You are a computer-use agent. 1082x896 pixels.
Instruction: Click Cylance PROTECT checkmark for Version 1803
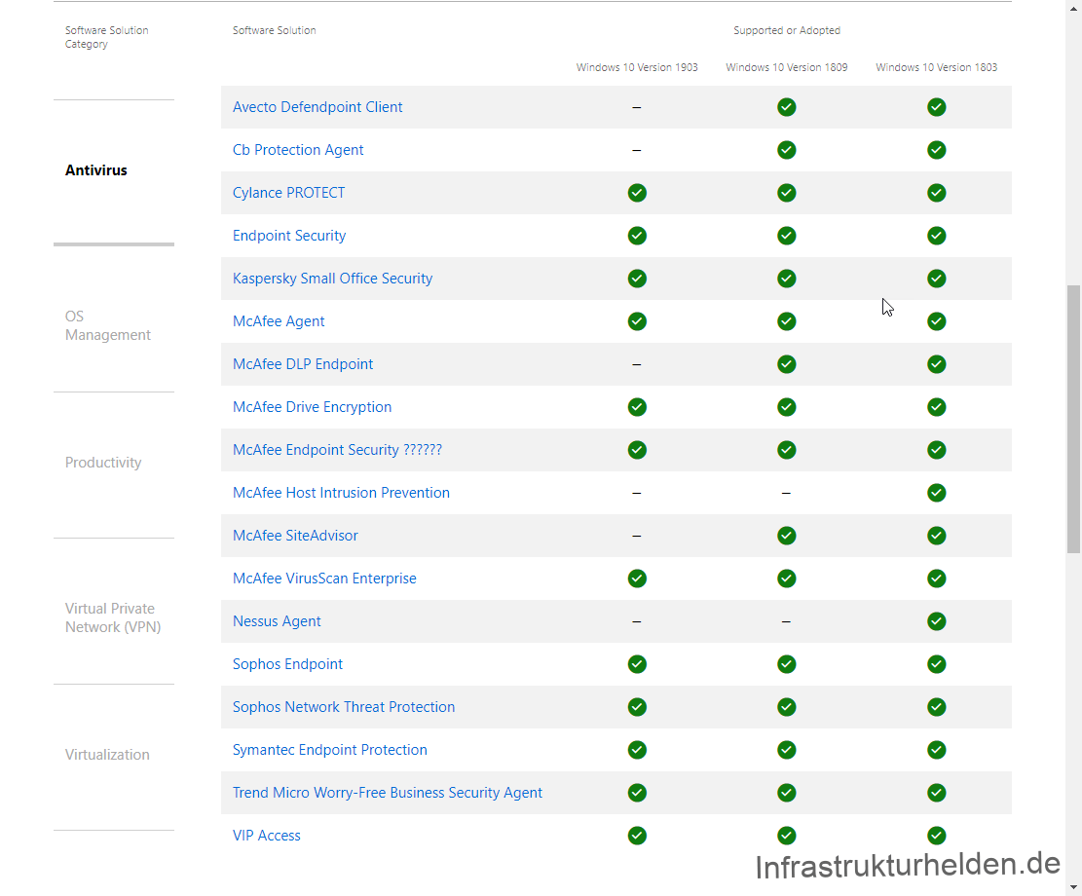[x=936, y=193]
